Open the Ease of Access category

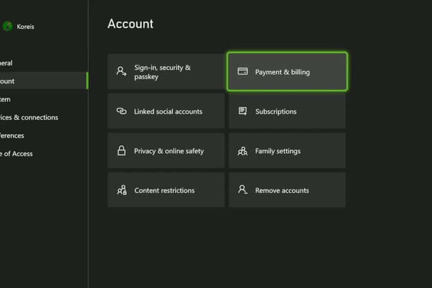[x=17, y=154]
